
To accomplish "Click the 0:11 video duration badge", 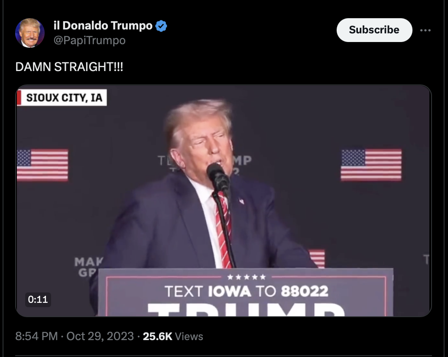I will point(38,300).
